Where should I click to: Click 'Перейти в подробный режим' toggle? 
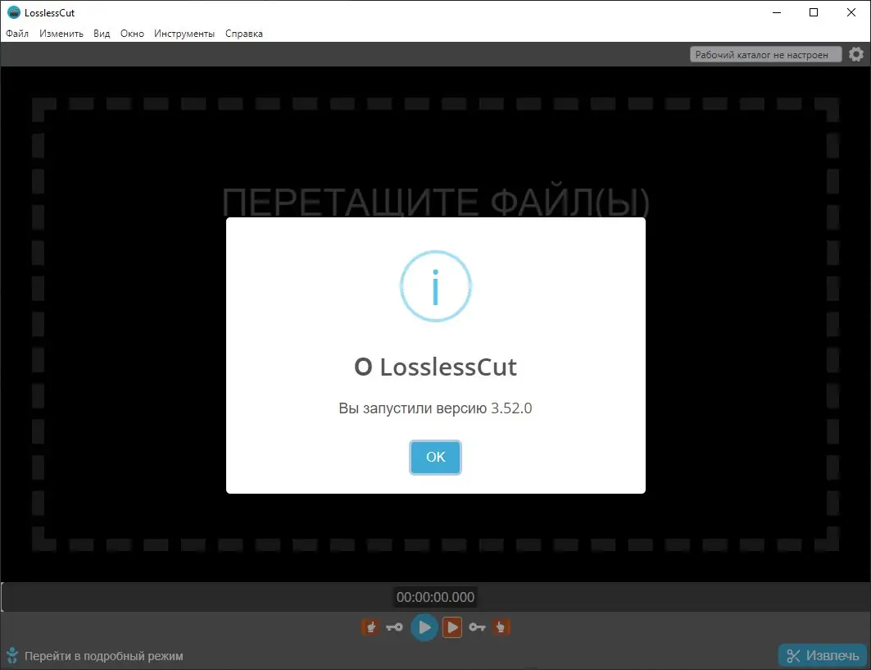(104, 656)
